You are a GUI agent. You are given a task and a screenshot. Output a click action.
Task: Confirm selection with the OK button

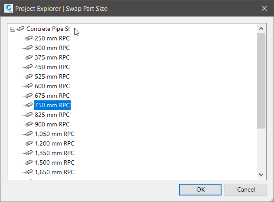pos(200,189)
